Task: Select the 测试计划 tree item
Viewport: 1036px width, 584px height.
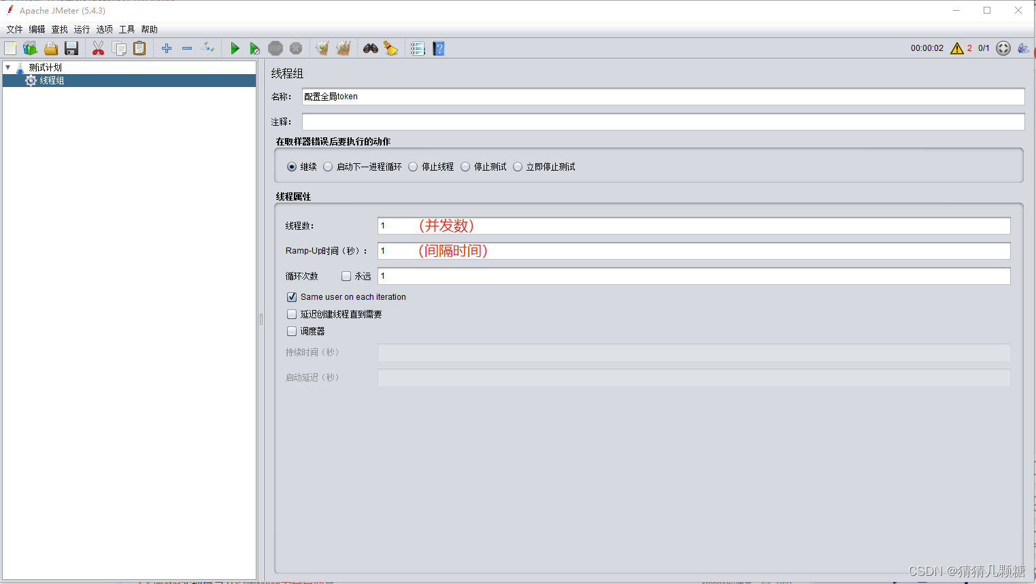Action: coord(45,67)
